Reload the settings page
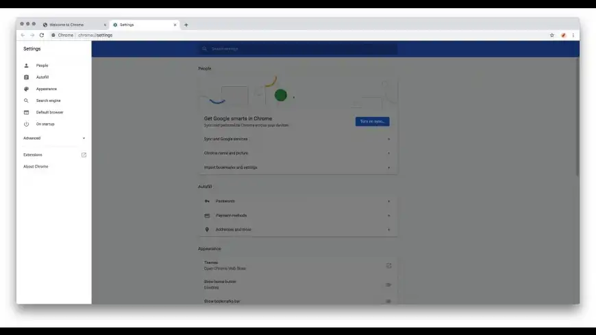596x335 pixels. pyautogui.click(x=42, y=36)
